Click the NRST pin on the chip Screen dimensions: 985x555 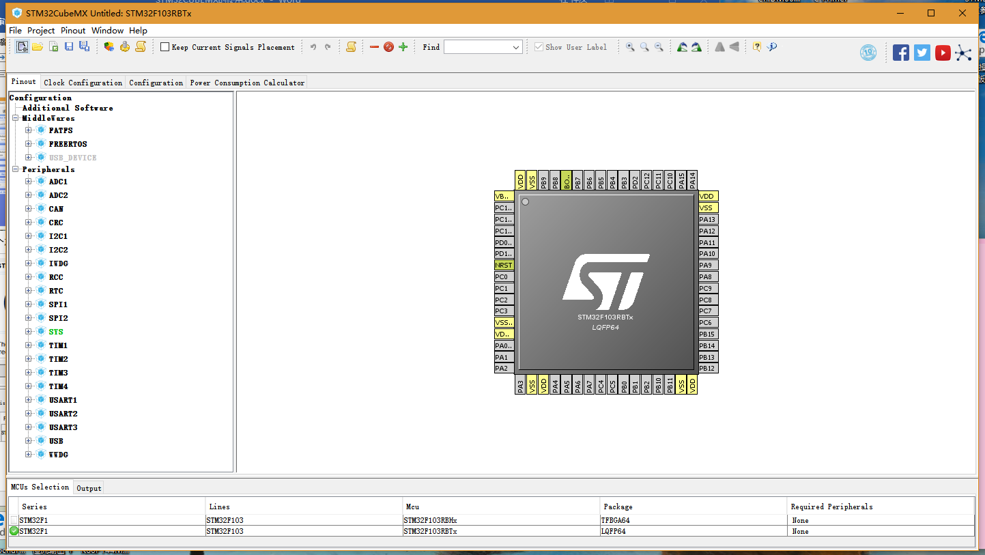(x=503, y=265)
